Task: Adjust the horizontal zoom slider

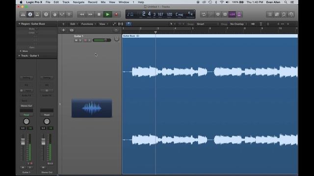Action: point(288,24)
